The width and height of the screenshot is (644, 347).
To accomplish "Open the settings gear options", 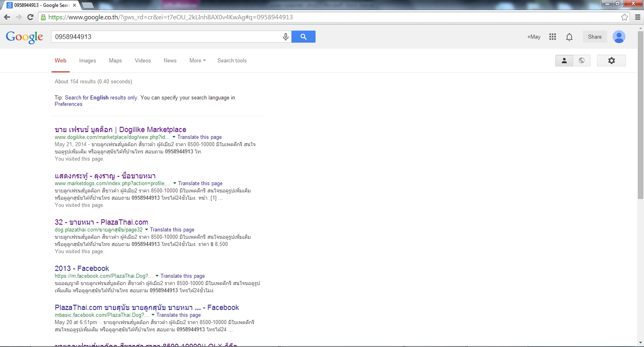I will click(611, 60).
